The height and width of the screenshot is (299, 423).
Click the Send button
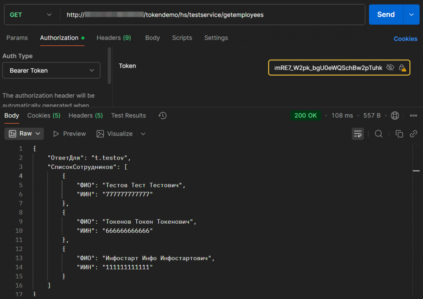point(385,14)
